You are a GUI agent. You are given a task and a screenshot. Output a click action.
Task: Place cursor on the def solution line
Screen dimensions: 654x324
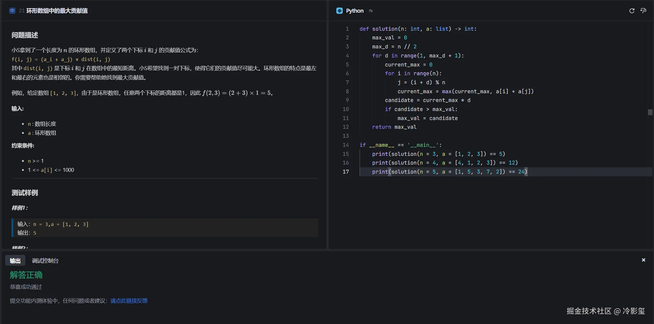pyautogui.click(x=418, y=29)
